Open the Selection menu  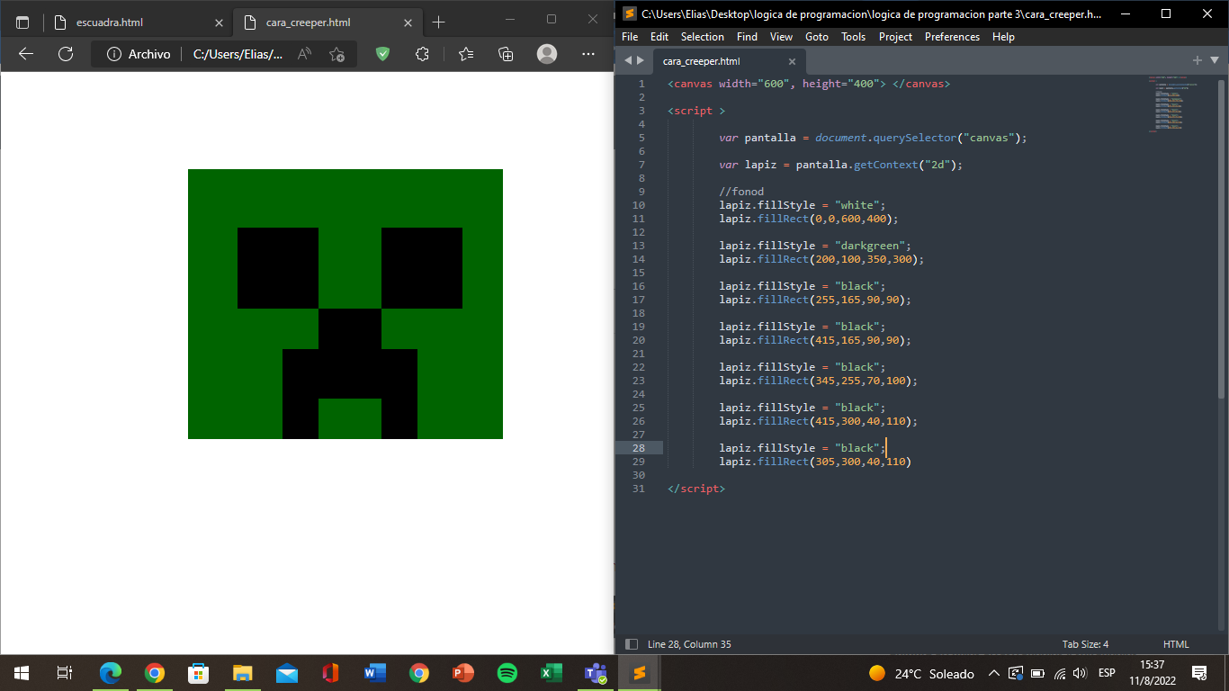click(703, 37)
